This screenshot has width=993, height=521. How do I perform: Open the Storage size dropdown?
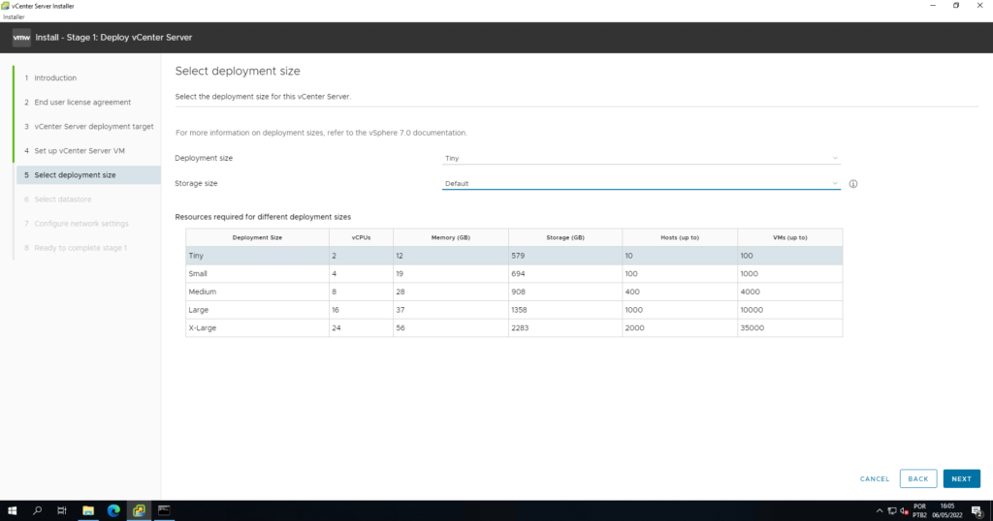point(641,183)
